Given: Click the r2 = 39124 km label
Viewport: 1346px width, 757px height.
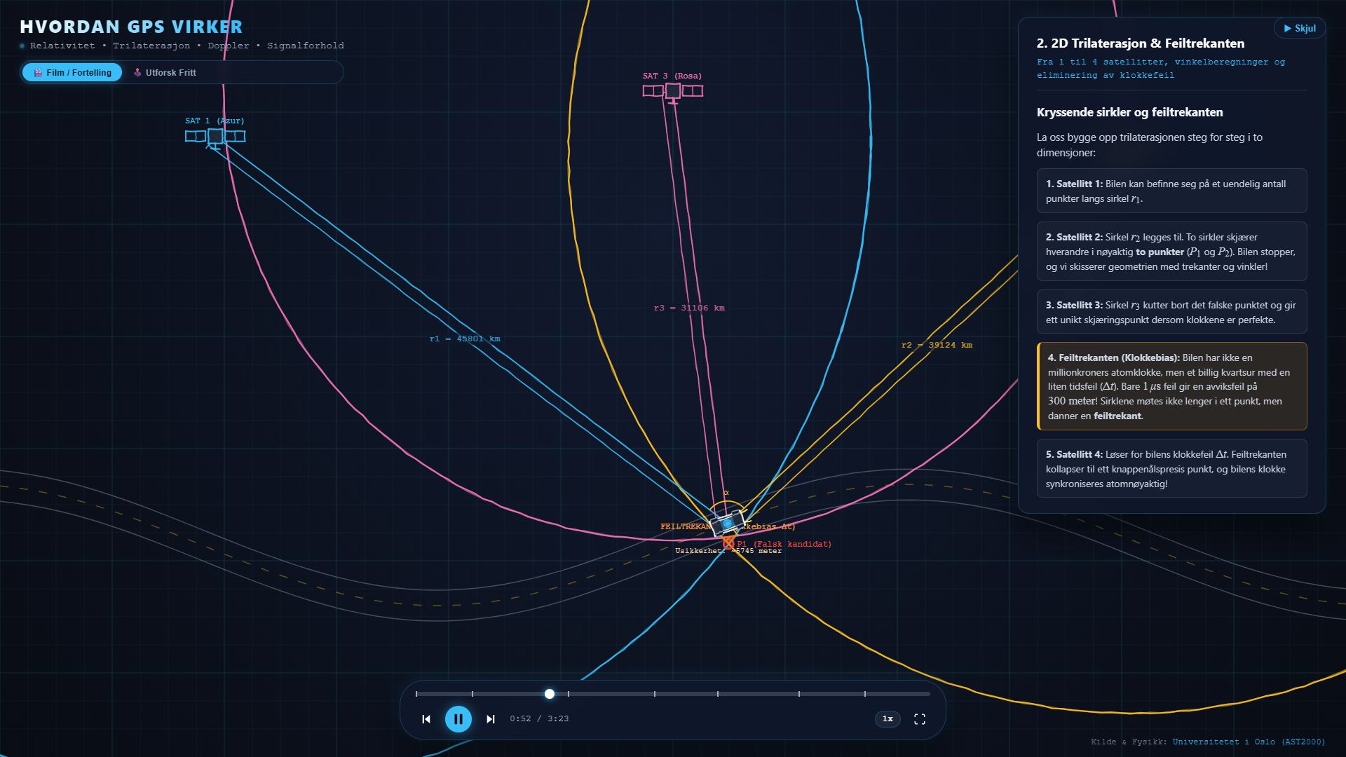Looking at the screenshot, I should click(937, 345).
